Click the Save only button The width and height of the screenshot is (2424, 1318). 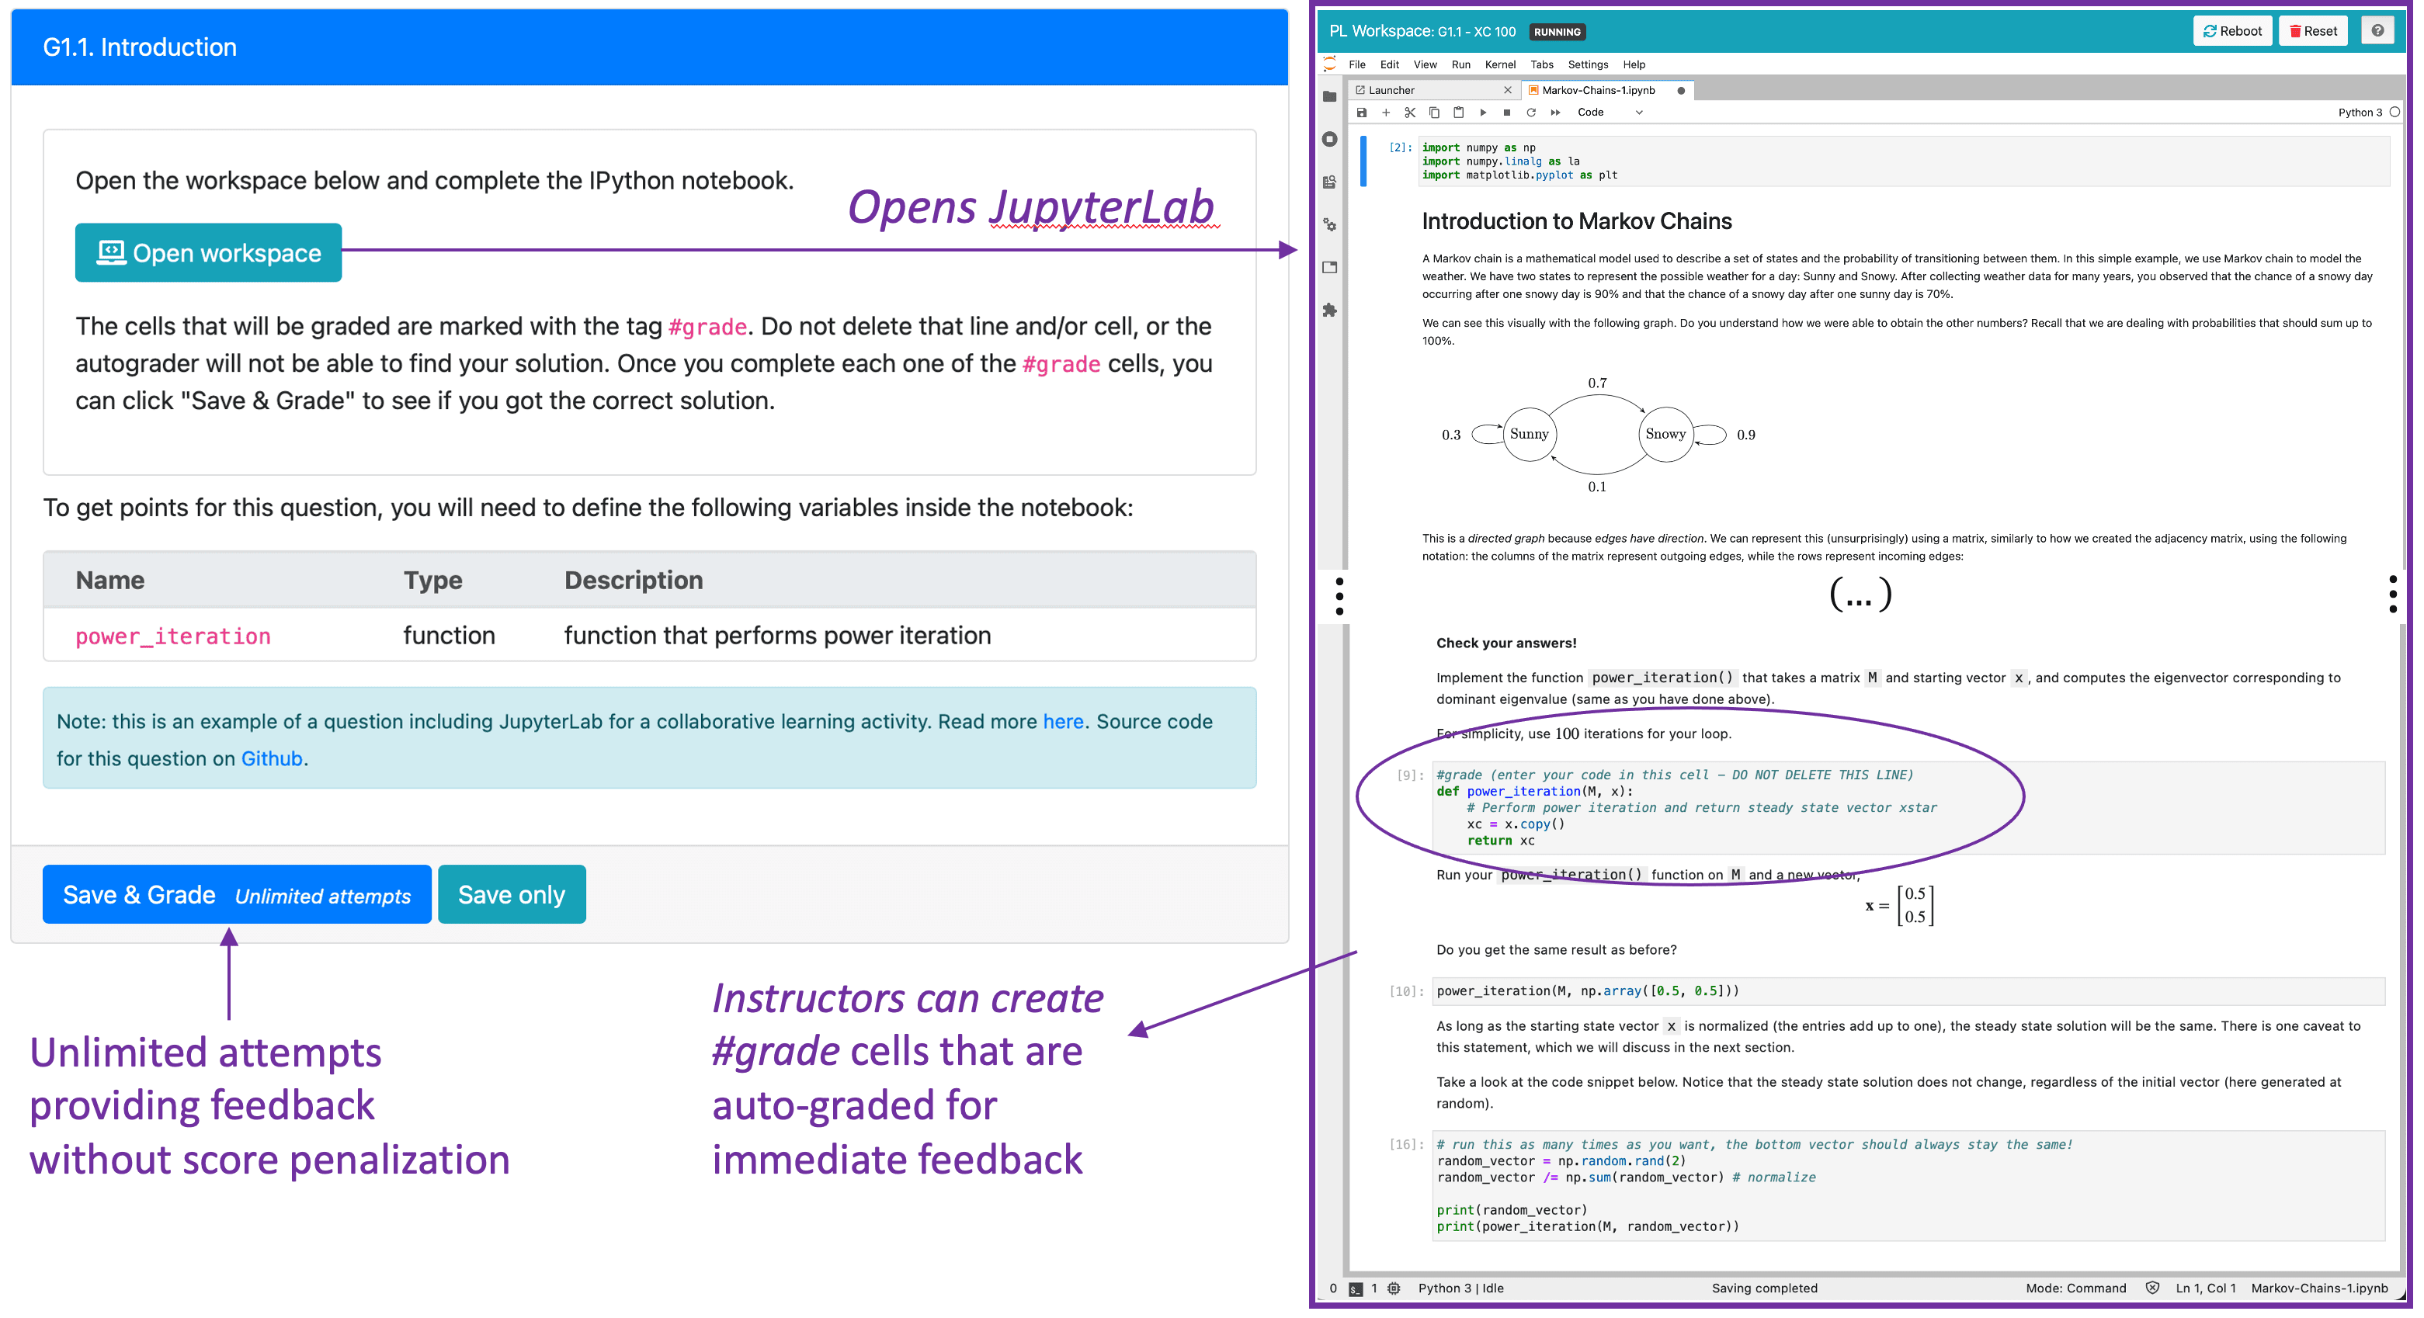coord(511,893)
